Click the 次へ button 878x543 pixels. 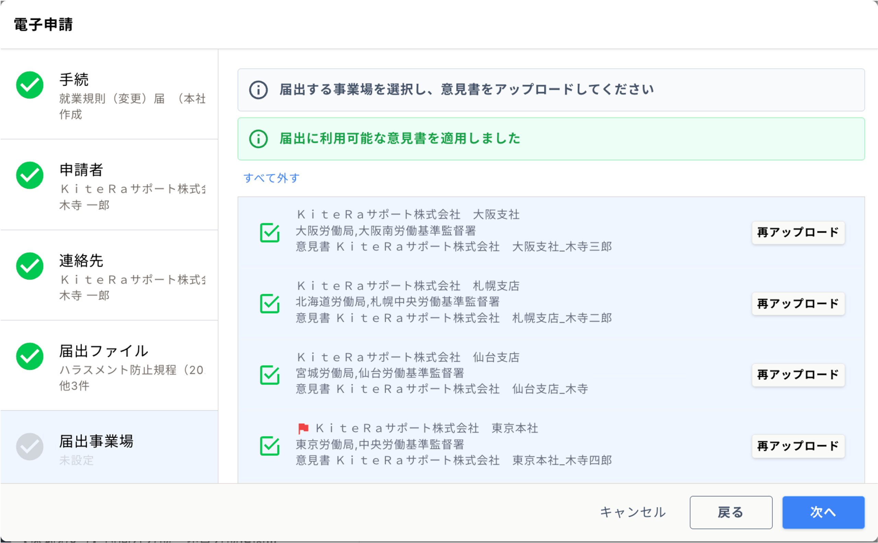coord(823,512)
